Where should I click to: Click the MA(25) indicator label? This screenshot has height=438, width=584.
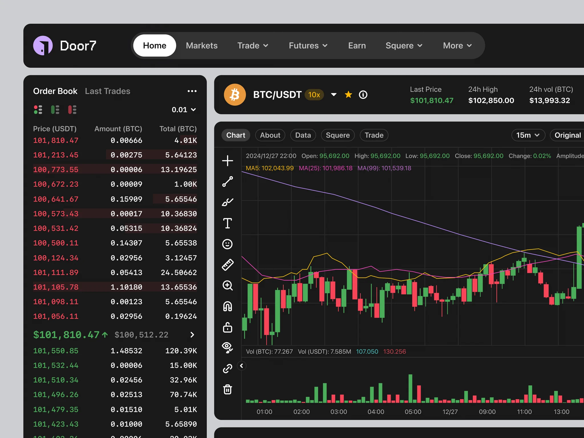coord(326,168)
